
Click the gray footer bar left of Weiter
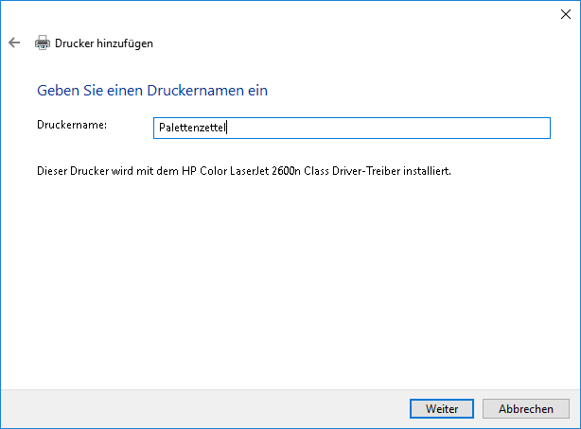pyautogui.click(x=189, y=408)
